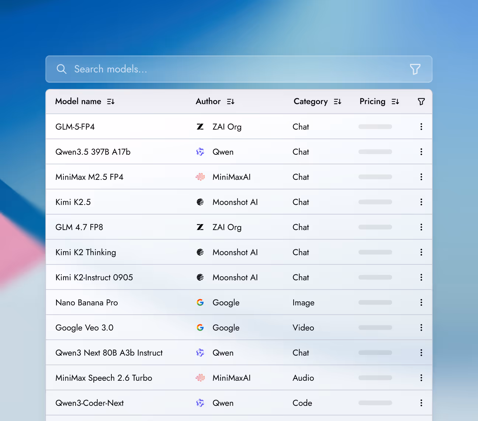Select the GLM-5-FP4 model name
The image size is (478, 421).
click(75, 127)
